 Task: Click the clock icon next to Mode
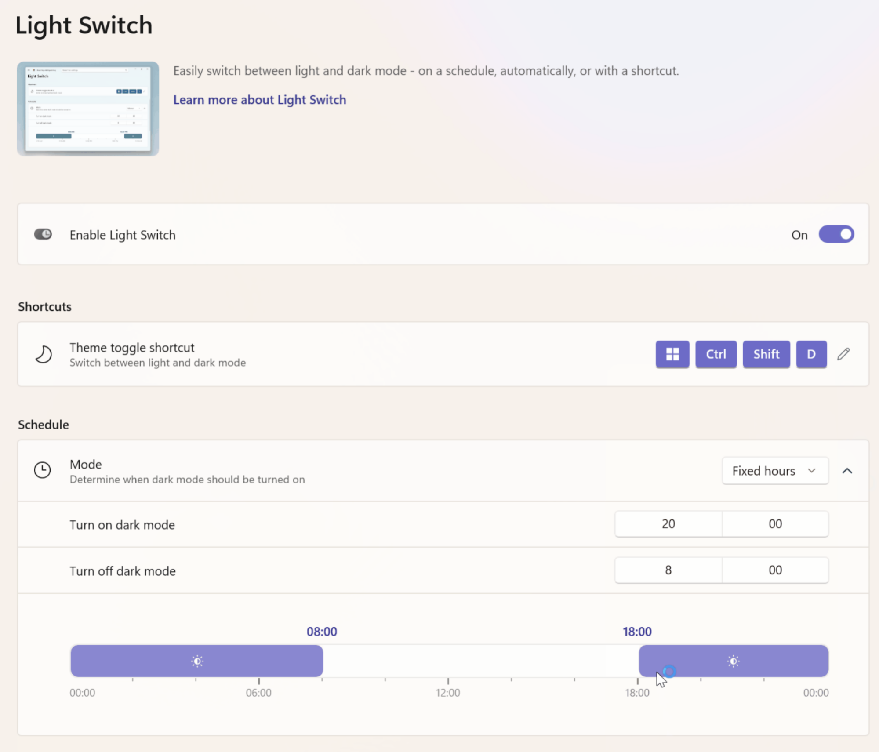tap(42, 470)
